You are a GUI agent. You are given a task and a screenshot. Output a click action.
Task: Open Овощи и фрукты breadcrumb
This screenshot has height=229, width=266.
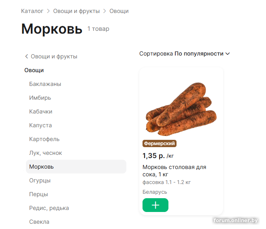click(76, 11)
